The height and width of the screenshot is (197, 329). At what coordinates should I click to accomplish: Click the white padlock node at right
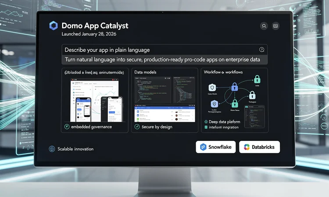252,95
